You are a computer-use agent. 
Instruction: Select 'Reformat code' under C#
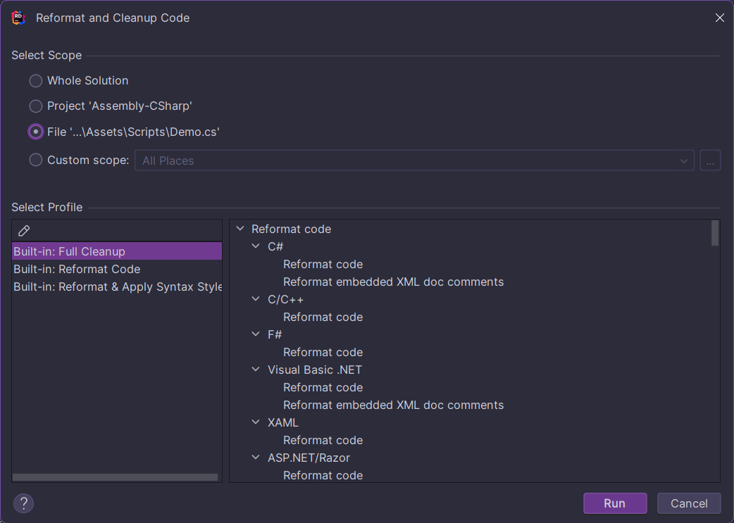click(323, 264)
